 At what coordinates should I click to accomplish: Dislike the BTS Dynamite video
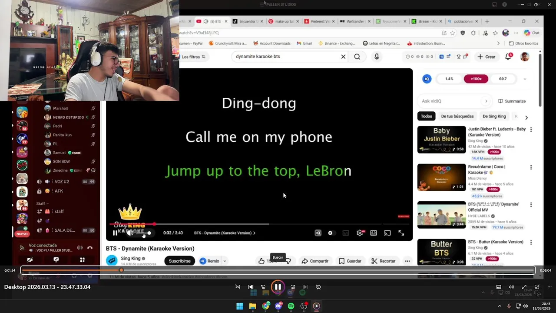click(288, 261)
